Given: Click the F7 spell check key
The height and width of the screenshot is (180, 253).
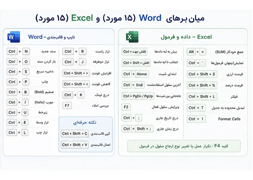Looking at the screenshot, I should tap(67, 105).
